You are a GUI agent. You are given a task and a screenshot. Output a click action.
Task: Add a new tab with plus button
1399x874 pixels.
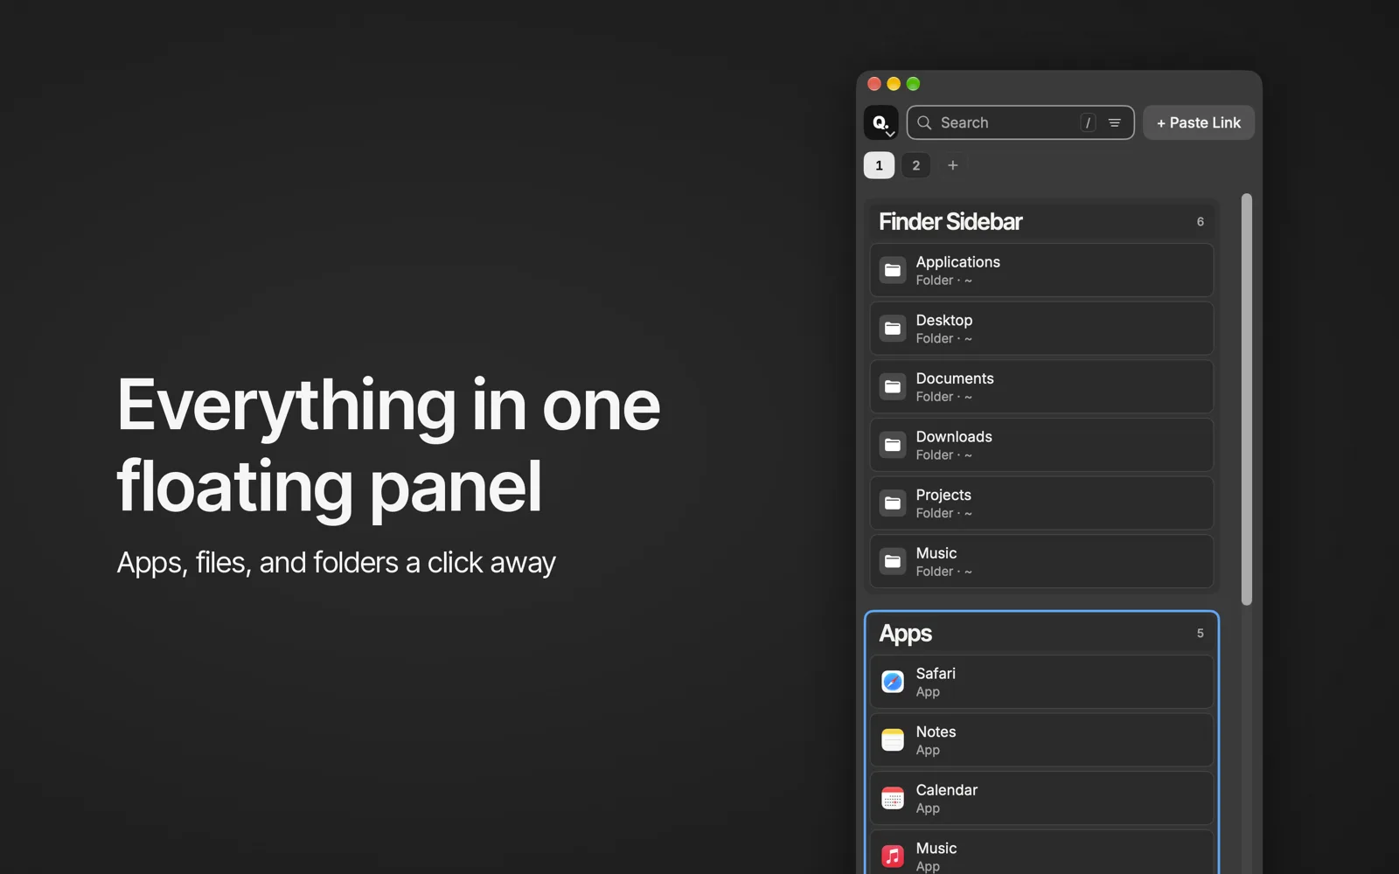pyautogui.click(x=953, y=165)
